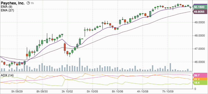Select the EMA (27) indicator label
208x94 pixels.
pos(7,10)
